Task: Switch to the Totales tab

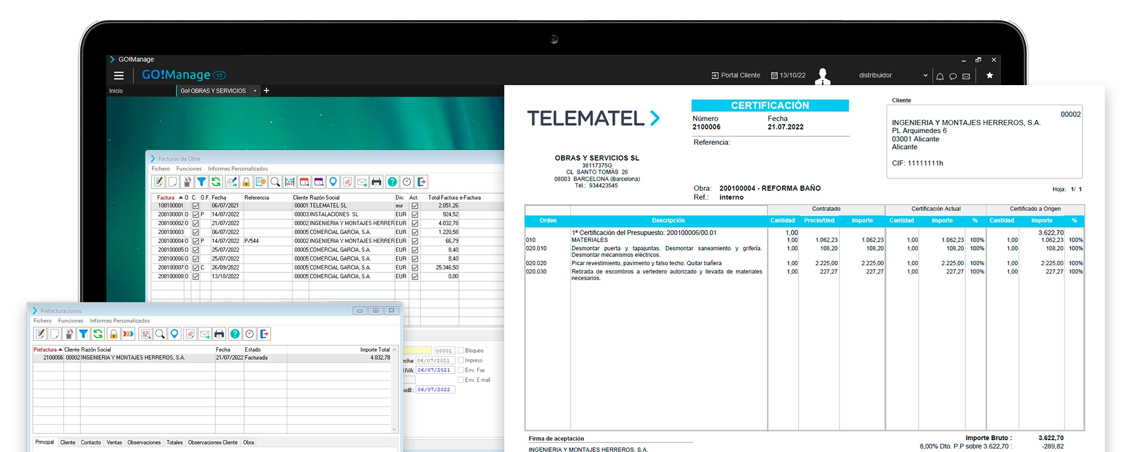Action: [x=174, y=443]
